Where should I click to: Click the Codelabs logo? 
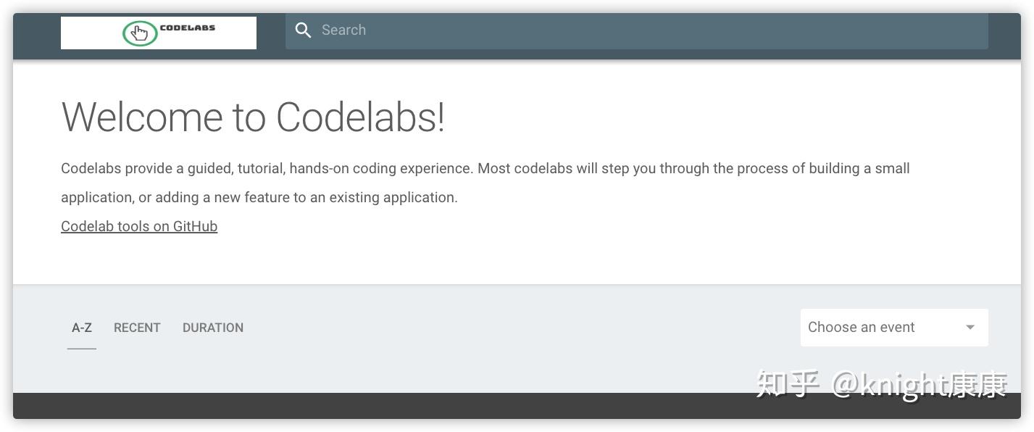[x=158, y=33]
